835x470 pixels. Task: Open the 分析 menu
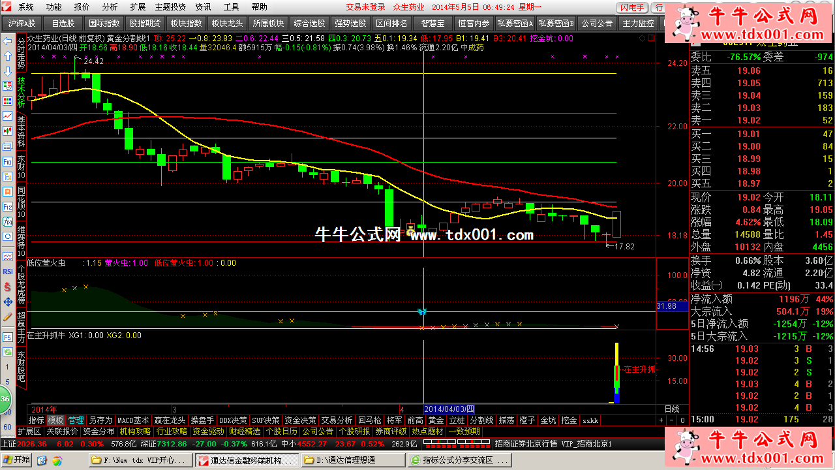pos(110,7)
